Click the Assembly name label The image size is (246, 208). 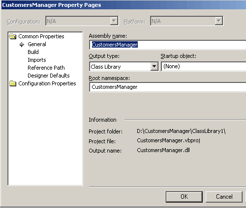point(108,36)
